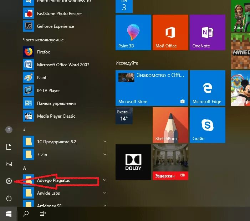This screenshot has width=250, height=221.
Task: Open taskbar search magnifier
Action: [26, 214]
